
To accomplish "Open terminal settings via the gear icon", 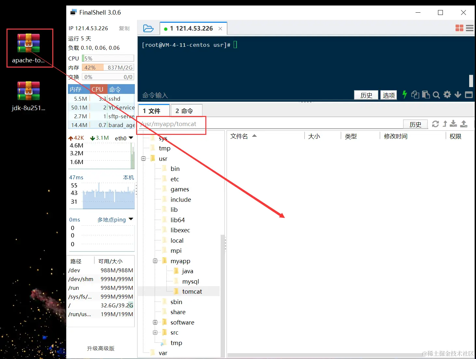I will coord(447,95).
